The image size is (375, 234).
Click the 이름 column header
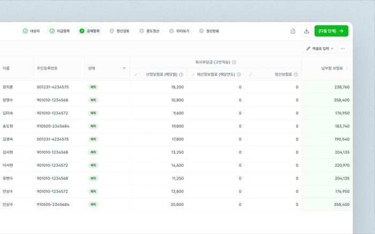click(x=6, y=68)
